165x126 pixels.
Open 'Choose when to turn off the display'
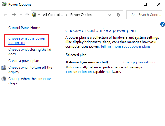click(30, 70)
